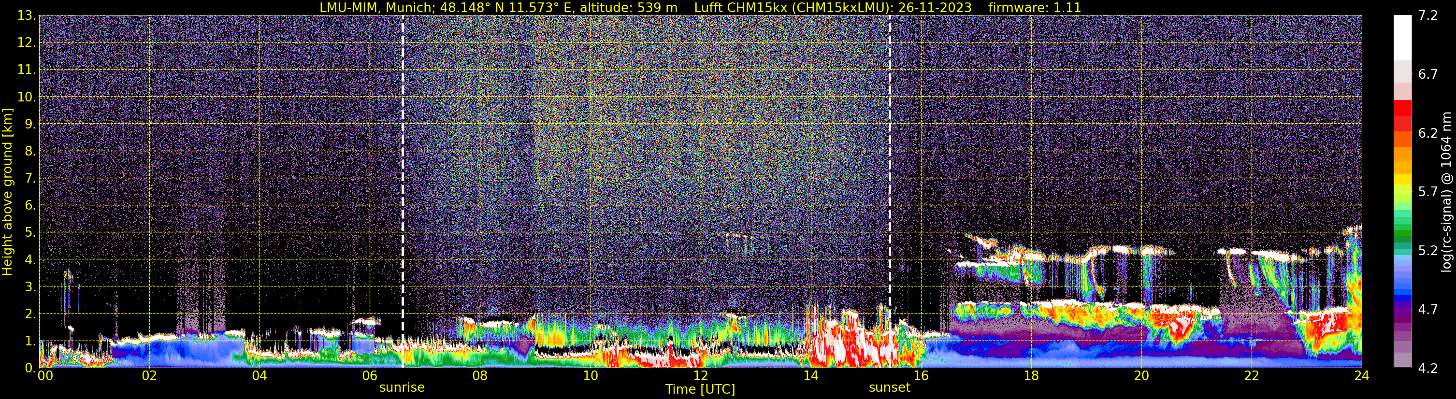Click the yellow section of the colorbar
1456x399 pixels.
pos(1402,180)
